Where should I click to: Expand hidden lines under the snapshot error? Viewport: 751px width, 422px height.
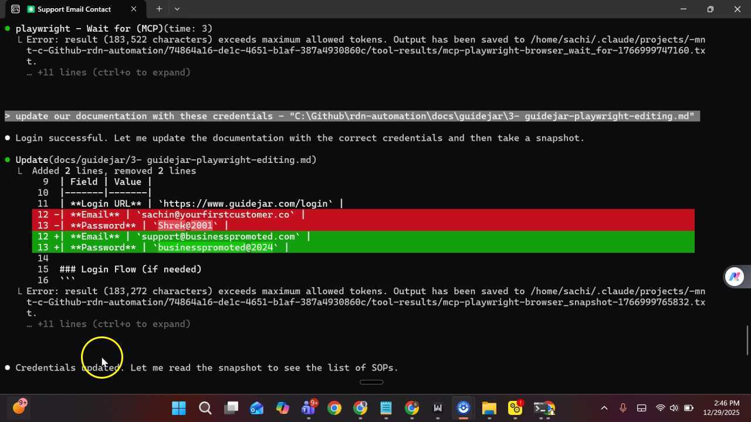pyautogui.click(x=109, y=324)
